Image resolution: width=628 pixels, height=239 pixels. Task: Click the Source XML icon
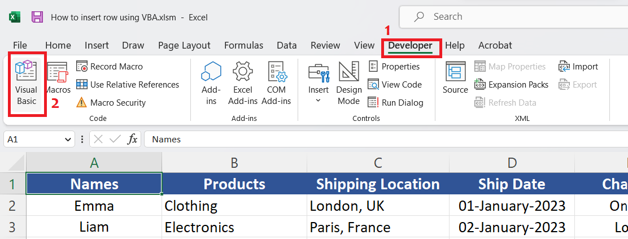[x=455, y=78]
